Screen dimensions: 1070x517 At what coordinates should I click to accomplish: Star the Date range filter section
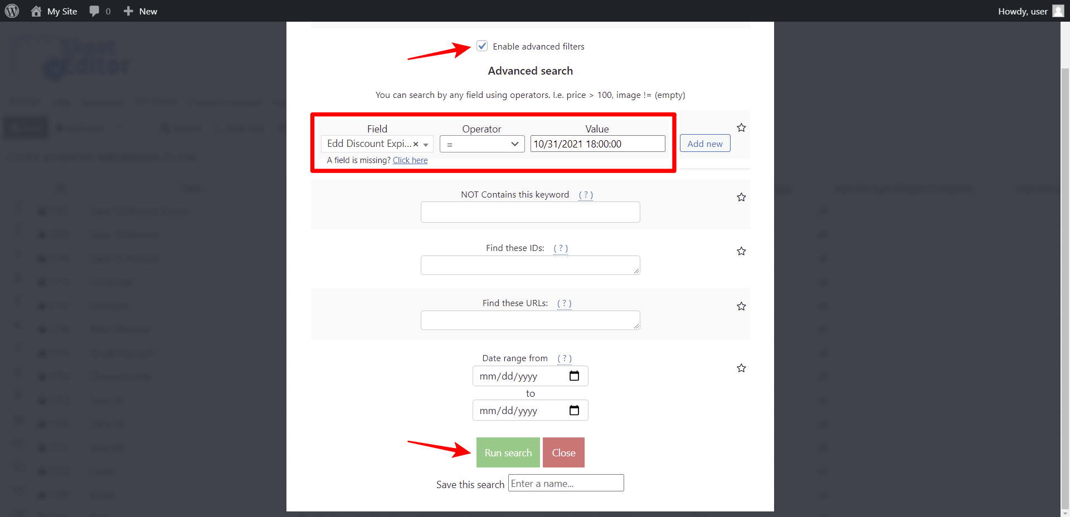pos(741,368)
